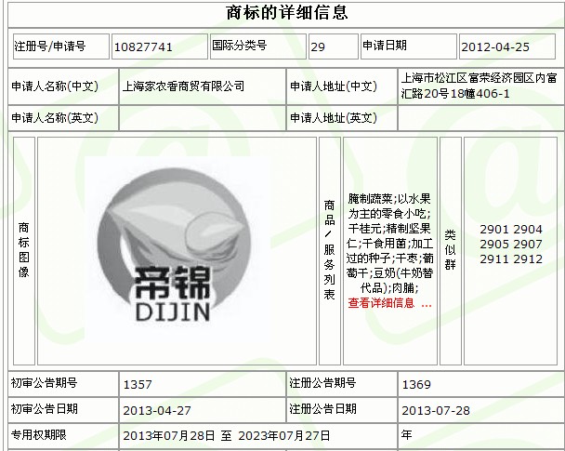Click the goods and services description text

[x=389, y=244]
